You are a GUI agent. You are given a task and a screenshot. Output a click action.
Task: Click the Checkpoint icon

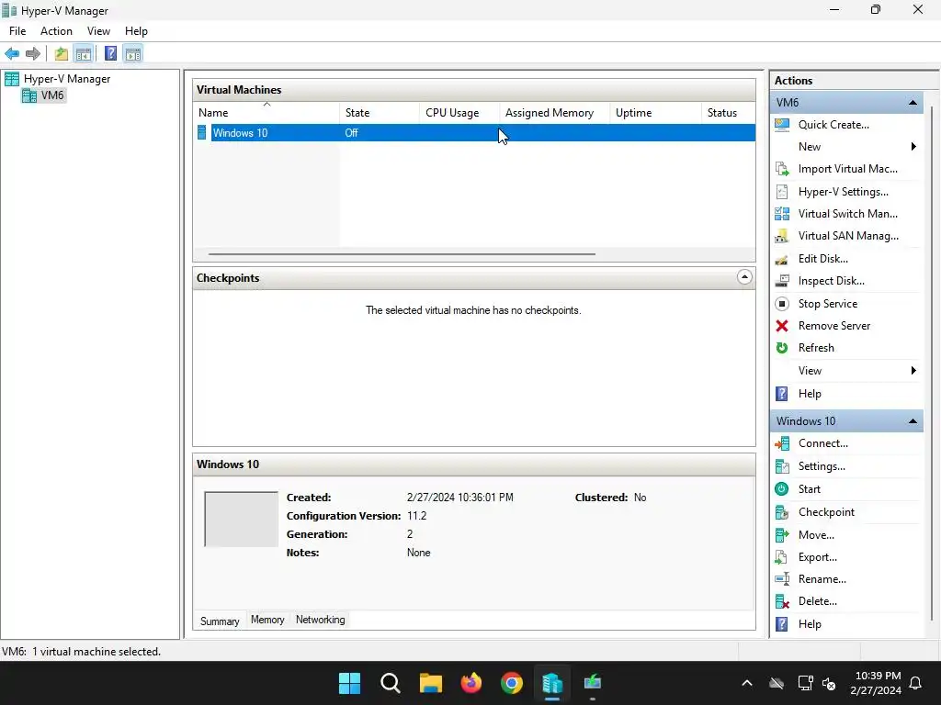(x=782, y=512)
